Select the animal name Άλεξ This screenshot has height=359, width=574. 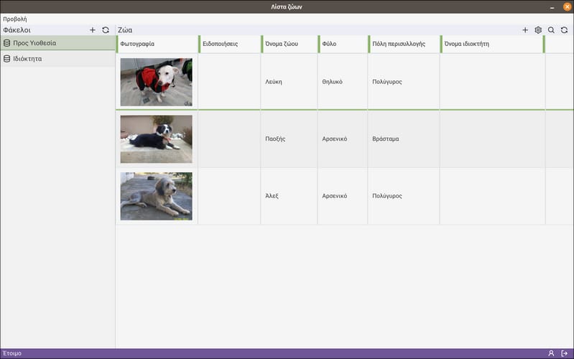click(x=272, y=196)
